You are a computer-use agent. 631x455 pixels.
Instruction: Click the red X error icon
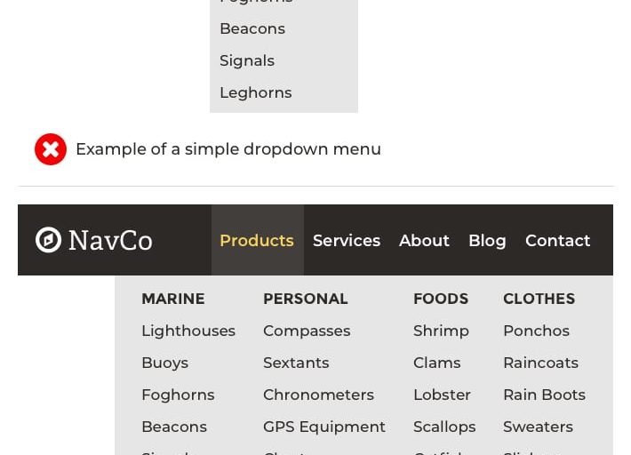[51, 149]
